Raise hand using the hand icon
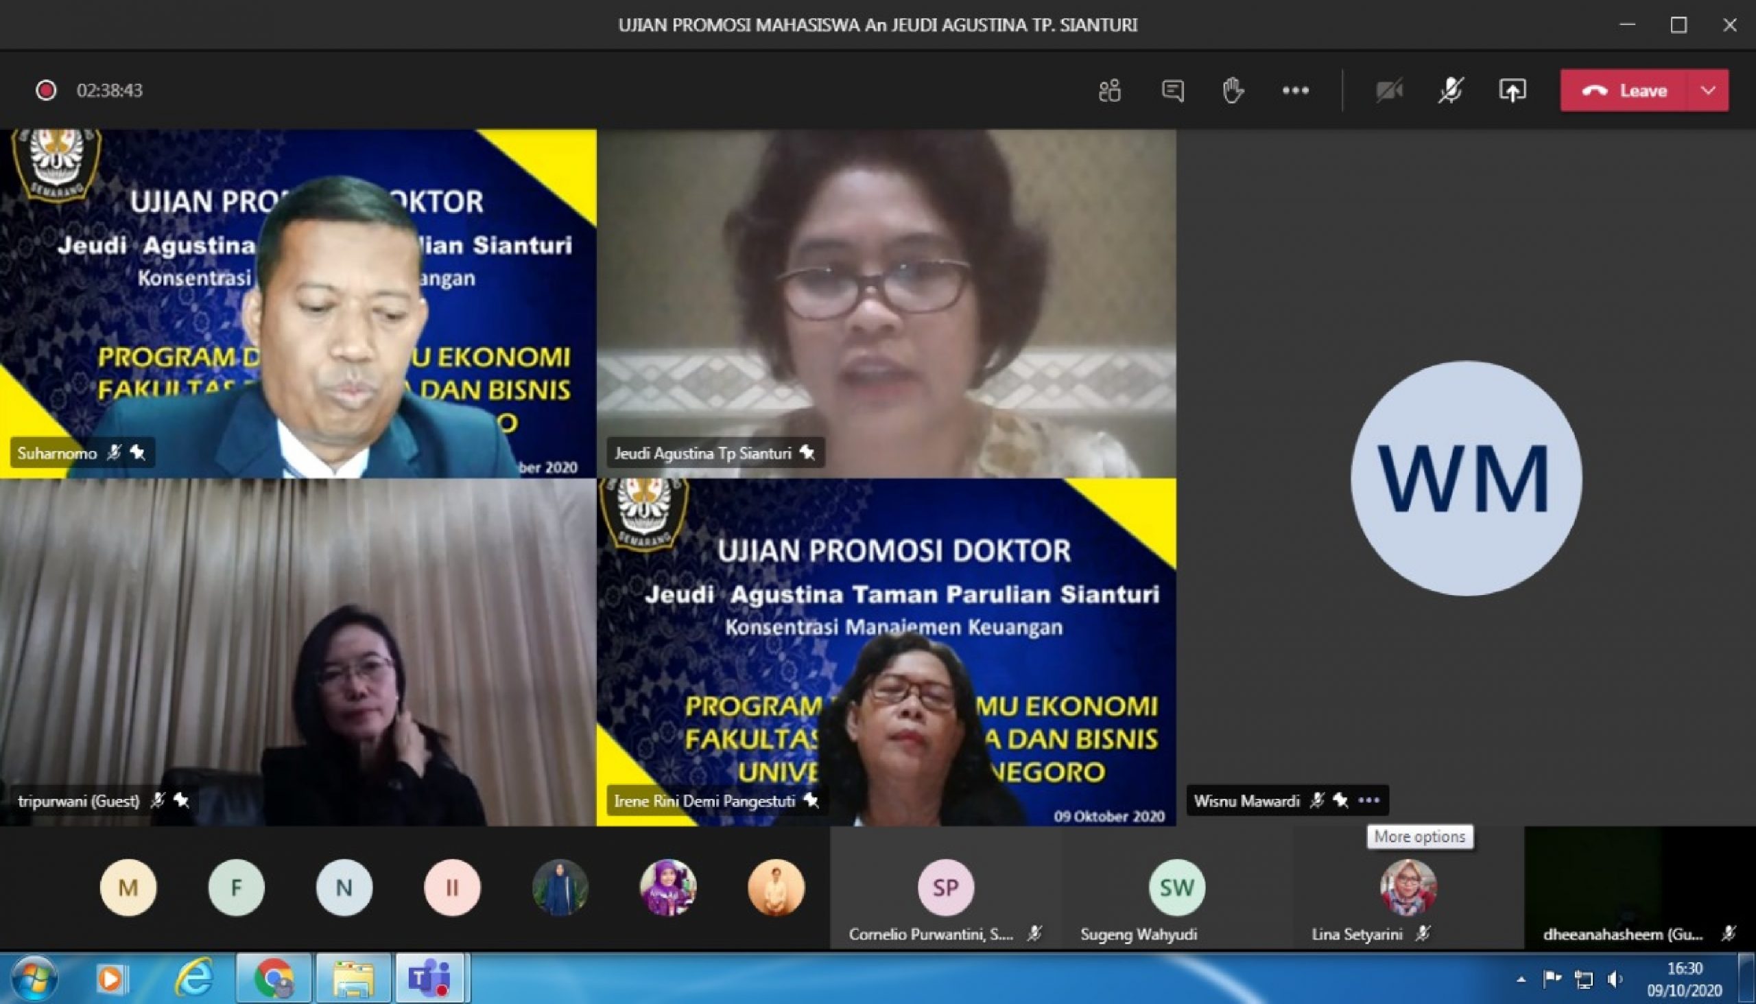Image resolution: width=1756 pixels, height=1004 pixels. pos(1233,91)
